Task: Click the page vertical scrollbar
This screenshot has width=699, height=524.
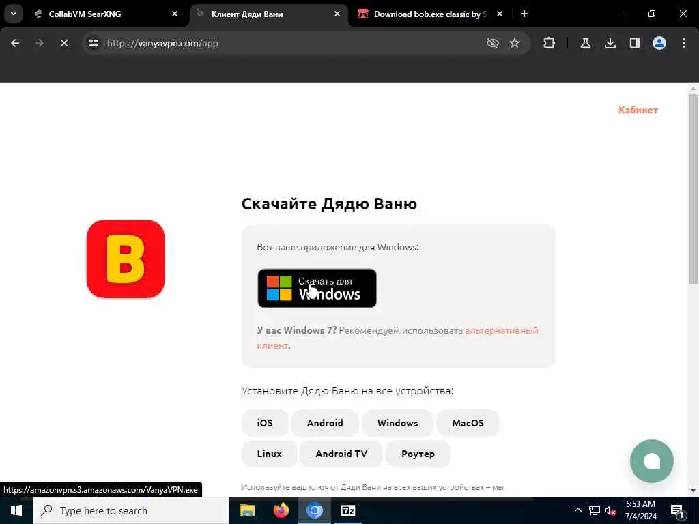Action: coord(693,190)
